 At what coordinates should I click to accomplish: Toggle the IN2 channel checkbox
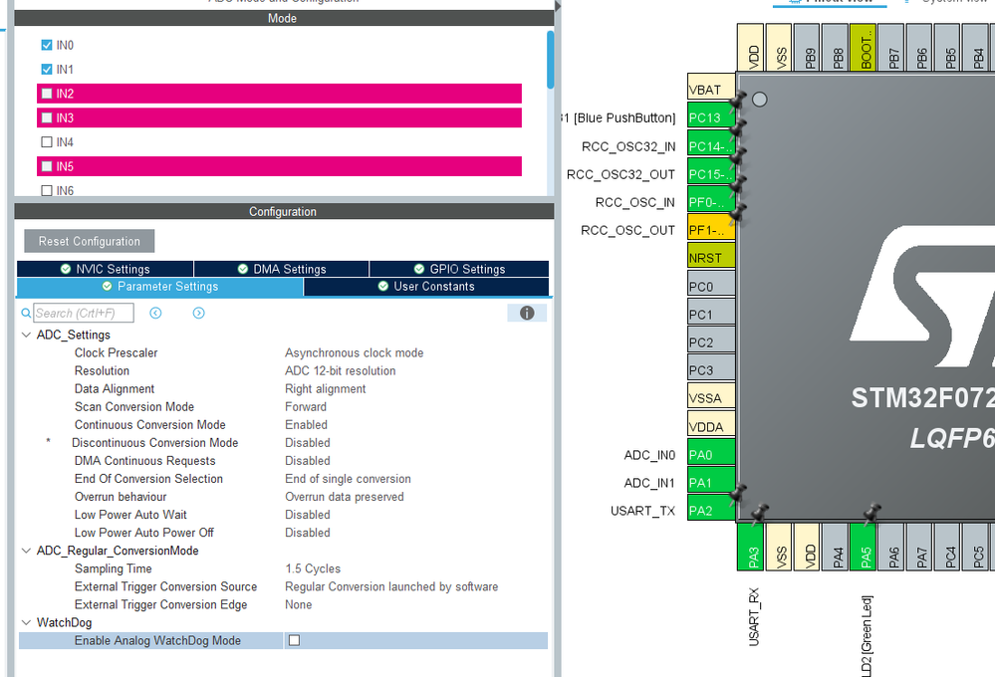pos(47,94)
